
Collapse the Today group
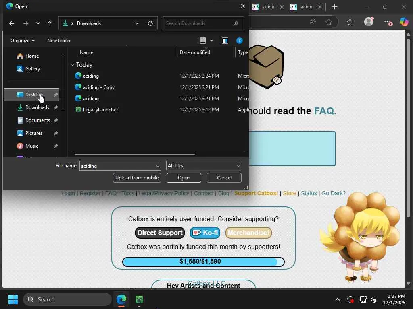tap(72, 65)
